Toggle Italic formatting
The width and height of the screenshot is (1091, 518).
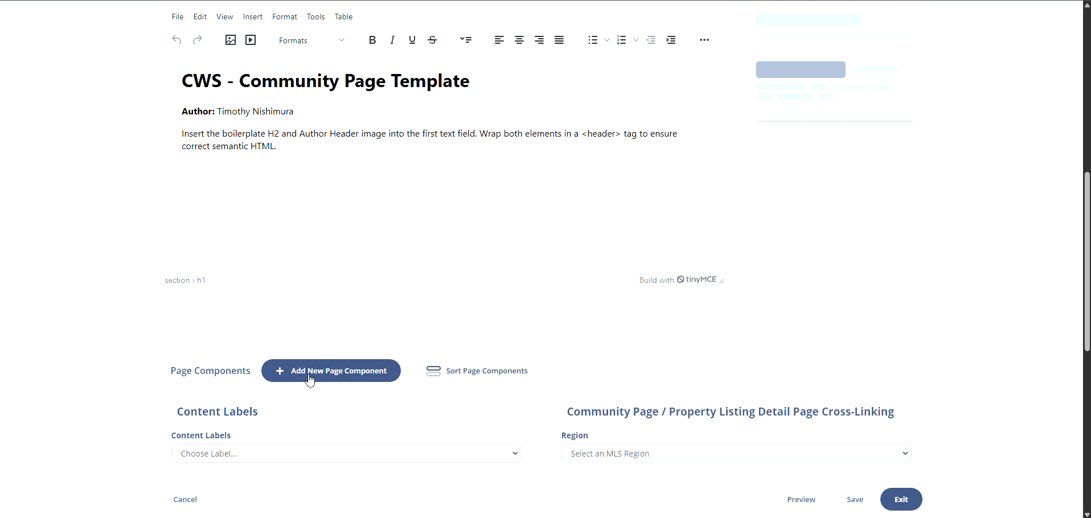tap(392, 40)
